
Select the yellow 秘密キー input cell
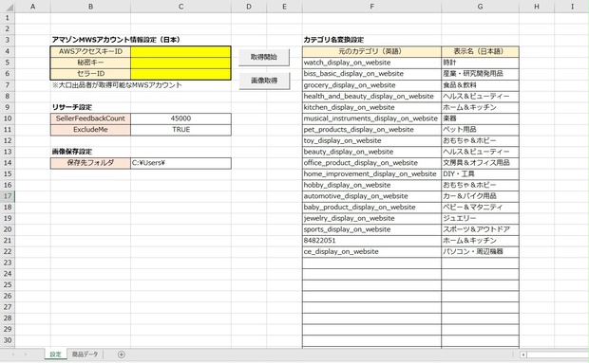180,63
